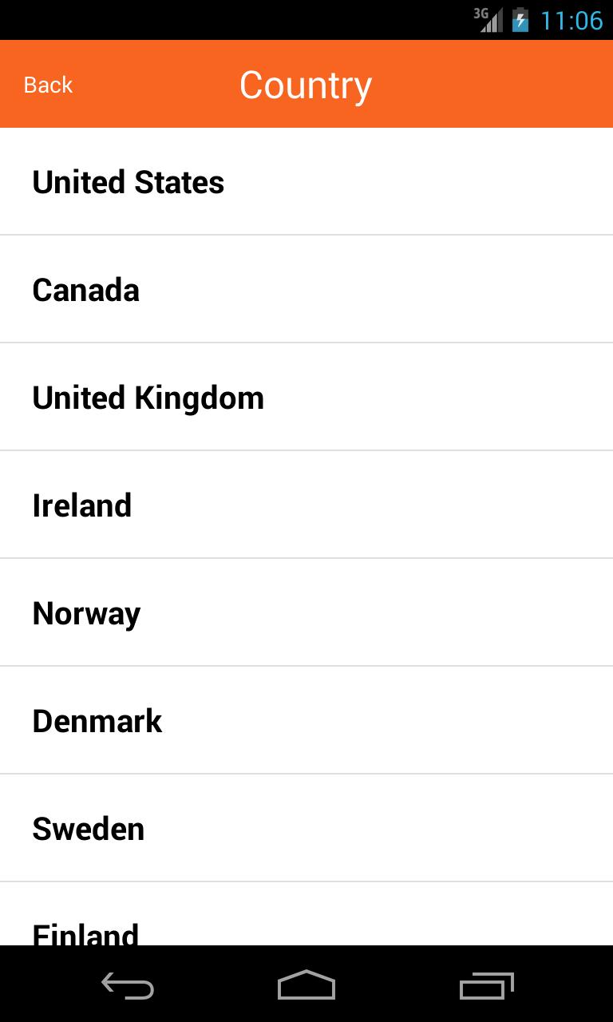Choose Canada as the country
The image size is (613, 1022).
[x=85, y=290]
